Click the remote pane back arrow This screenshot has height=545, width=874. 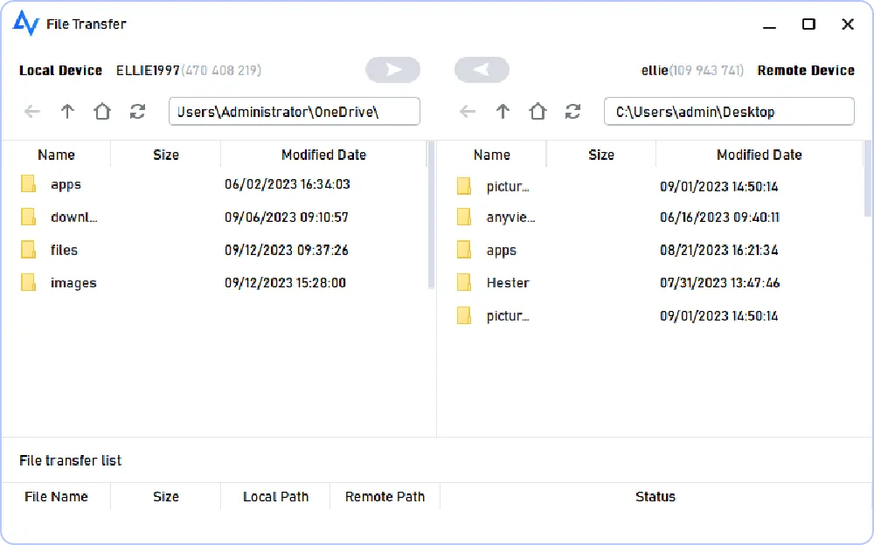tap(468, 111)
